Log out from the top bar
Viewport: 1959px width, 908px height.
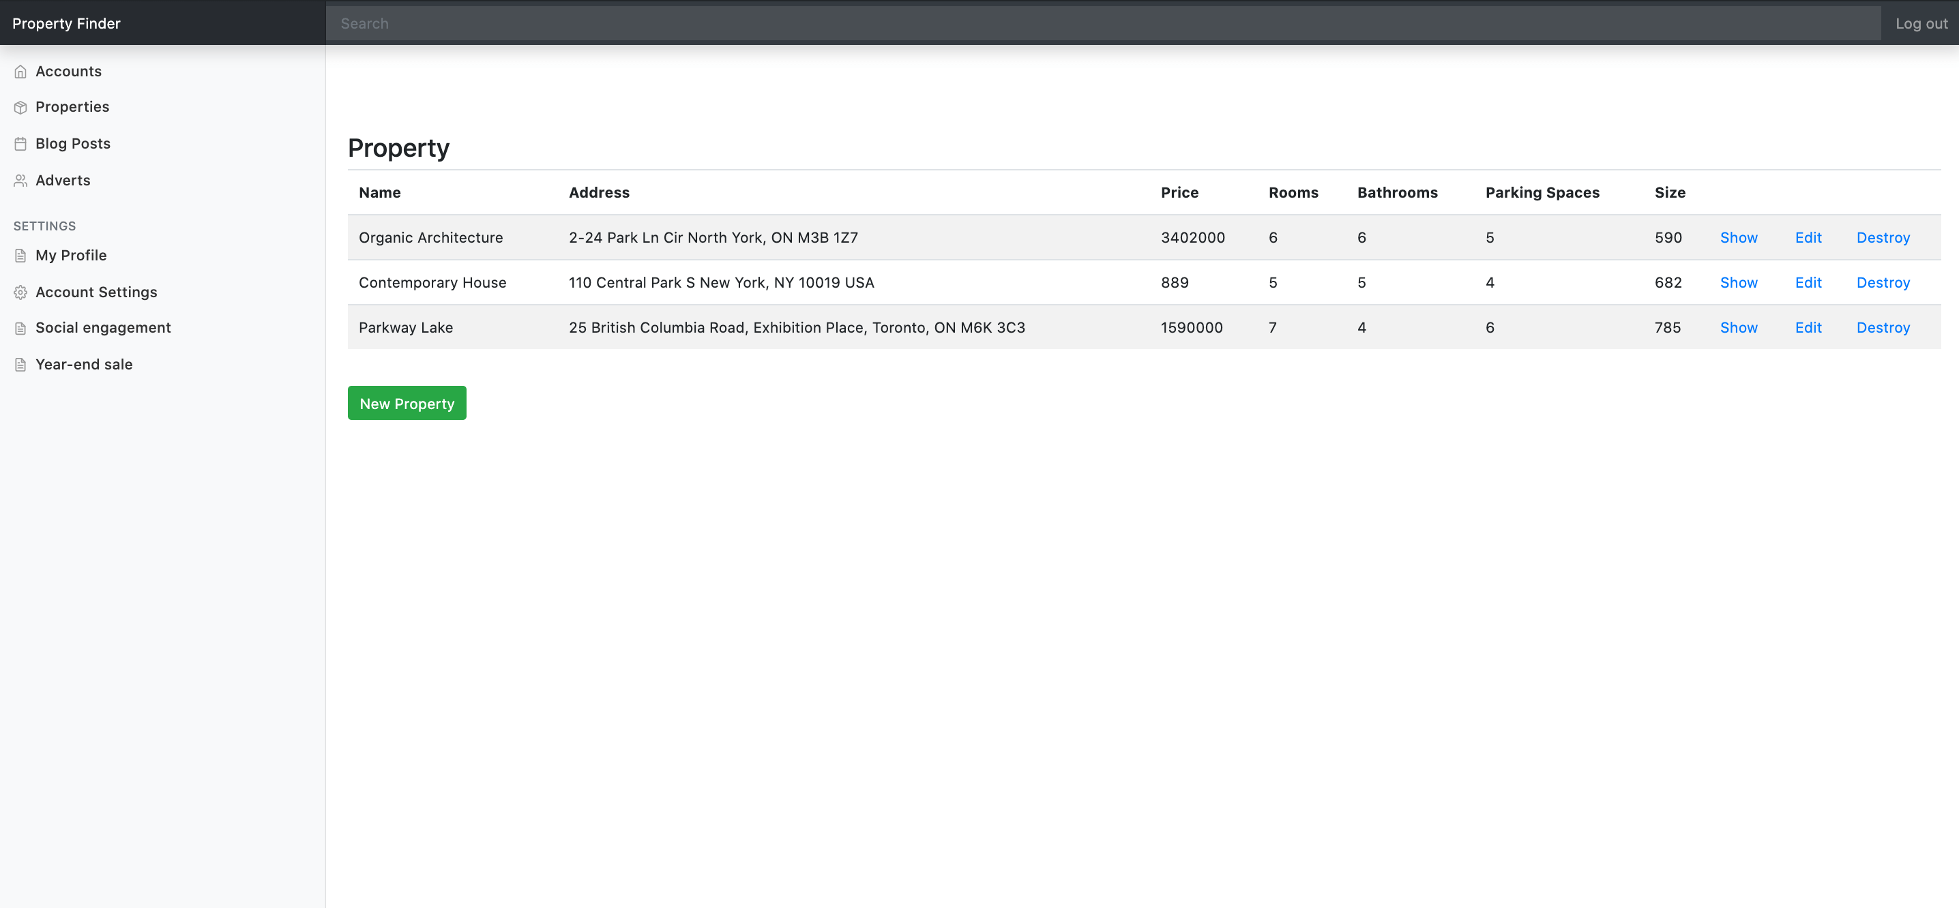pos(1921,24)
